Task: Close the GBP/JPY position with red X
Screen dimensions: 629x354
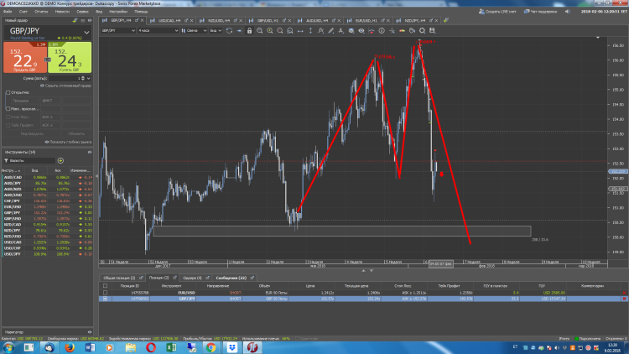Action: pyautogui.click(x=624, y=299)
